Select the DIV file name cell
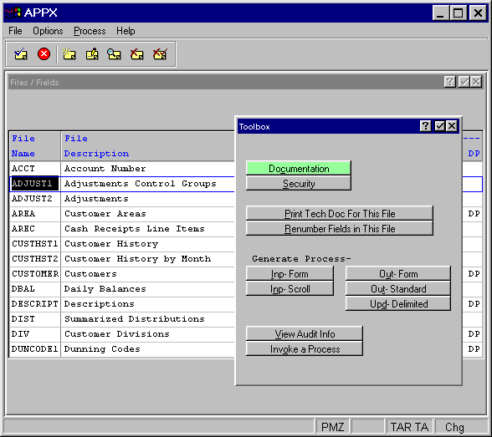This screenshot has height=437, width=492. 34,334
